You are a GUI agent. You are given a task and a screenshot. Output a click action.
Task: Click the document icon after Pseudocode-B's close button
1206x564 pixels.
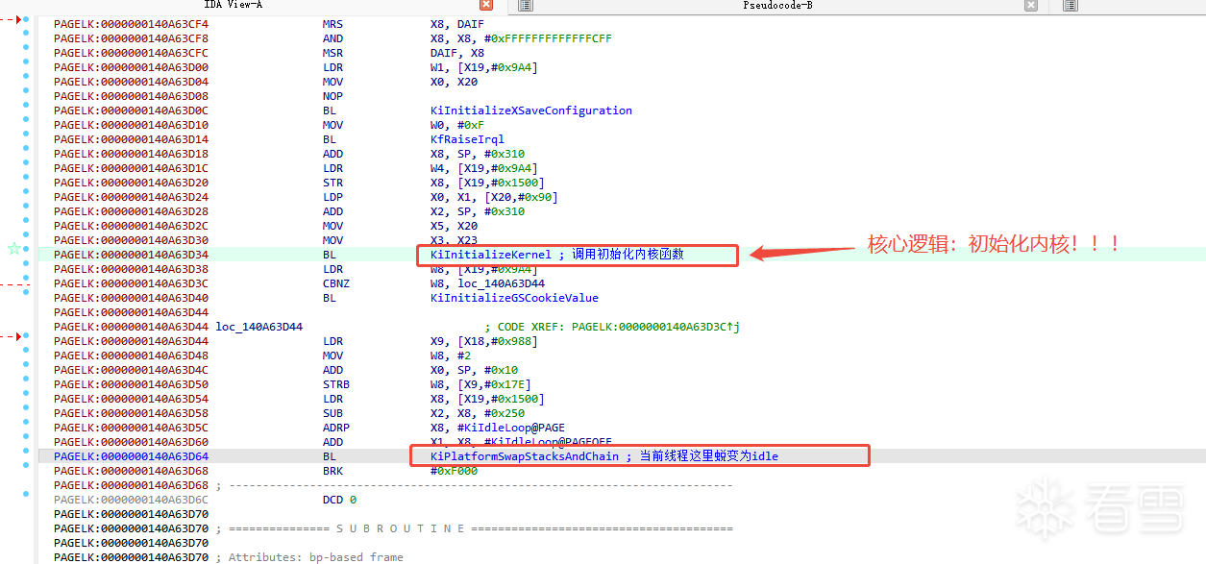click(x=1071, y=5)
